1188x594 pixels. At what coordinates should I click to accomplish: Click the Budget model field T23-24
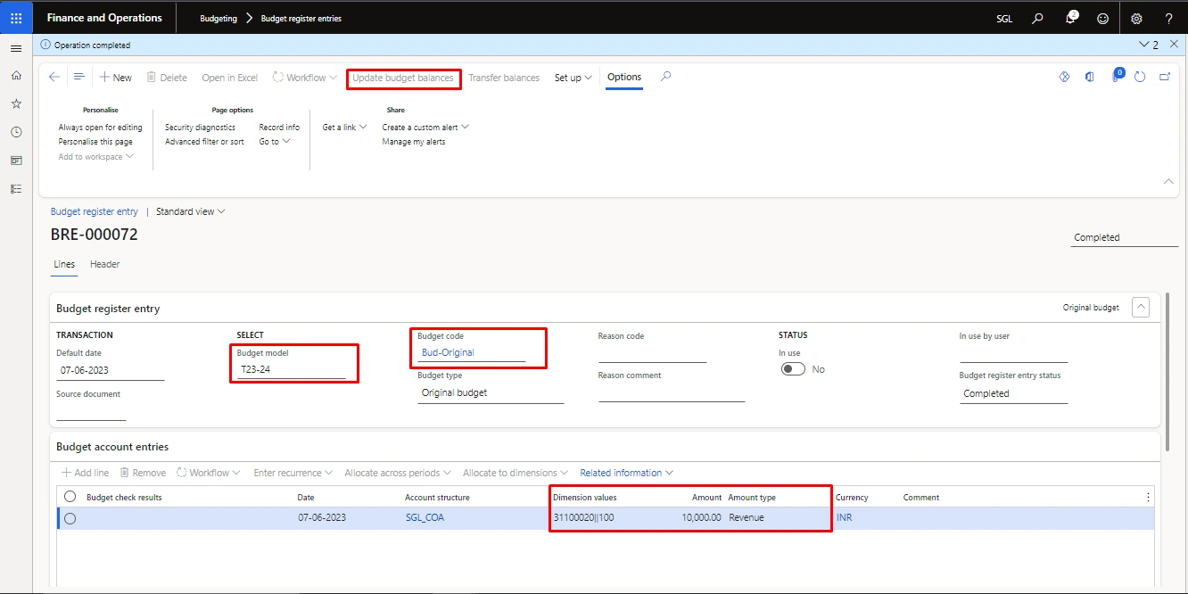291,369
